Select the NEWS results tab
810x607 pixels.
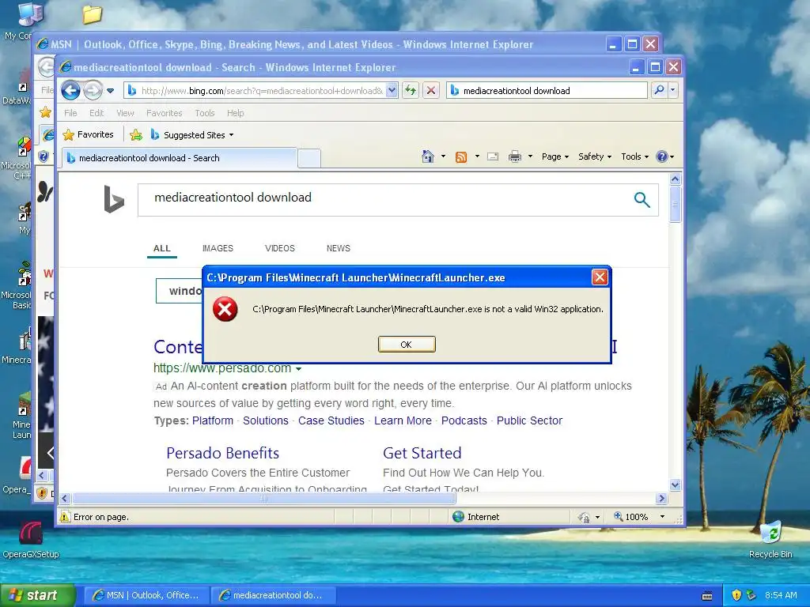click(339, 248)
